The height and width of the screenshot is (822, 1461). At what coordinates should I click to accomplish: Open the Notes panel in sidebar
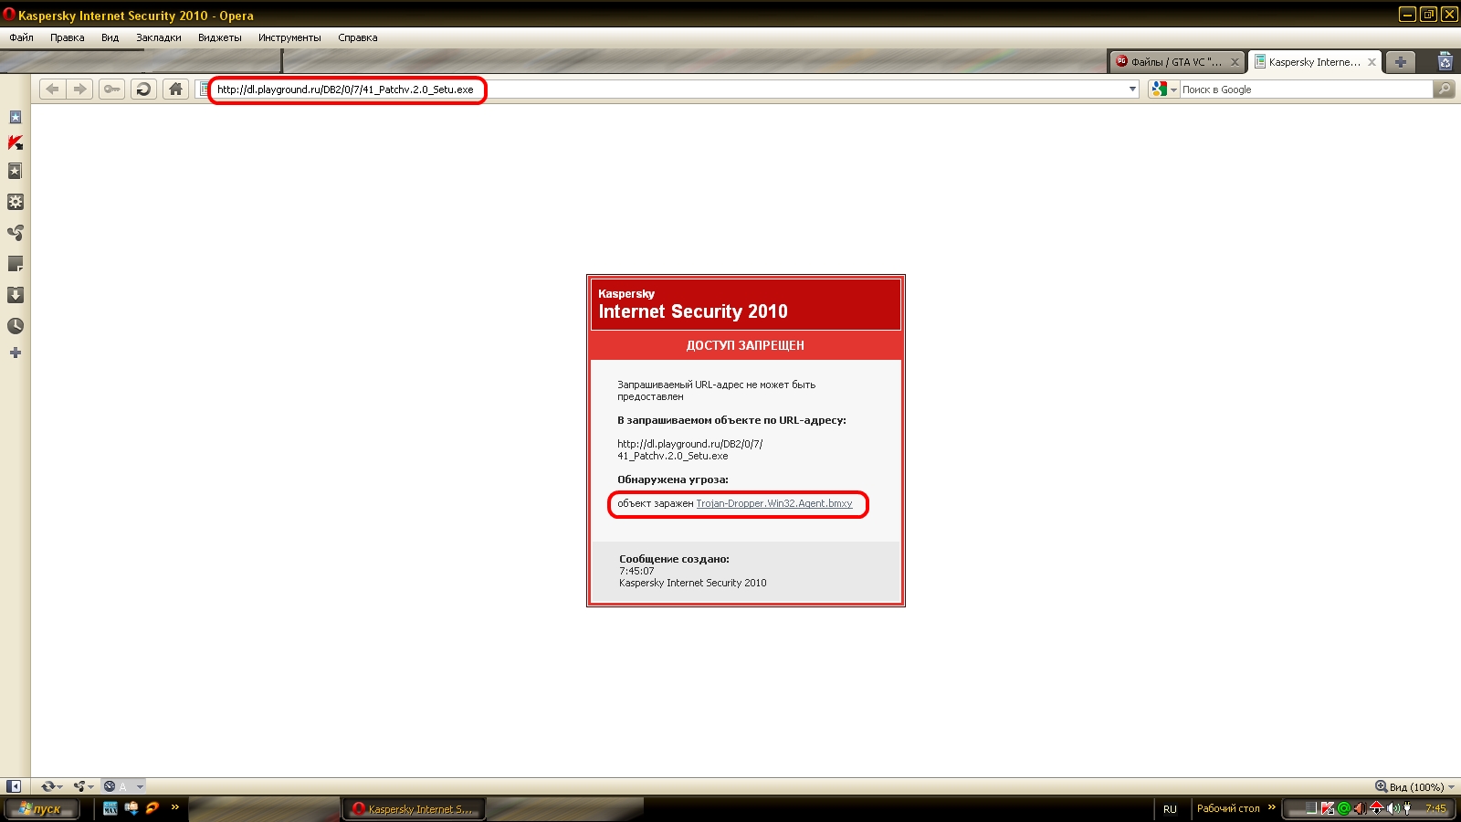pos(16,264)
